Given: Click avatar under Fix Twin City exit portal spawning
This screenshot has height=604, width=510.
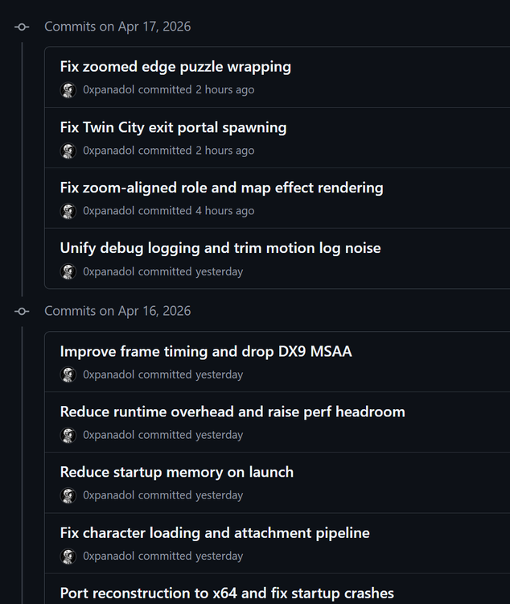Looking at the screenshot, I should (68, 151).
